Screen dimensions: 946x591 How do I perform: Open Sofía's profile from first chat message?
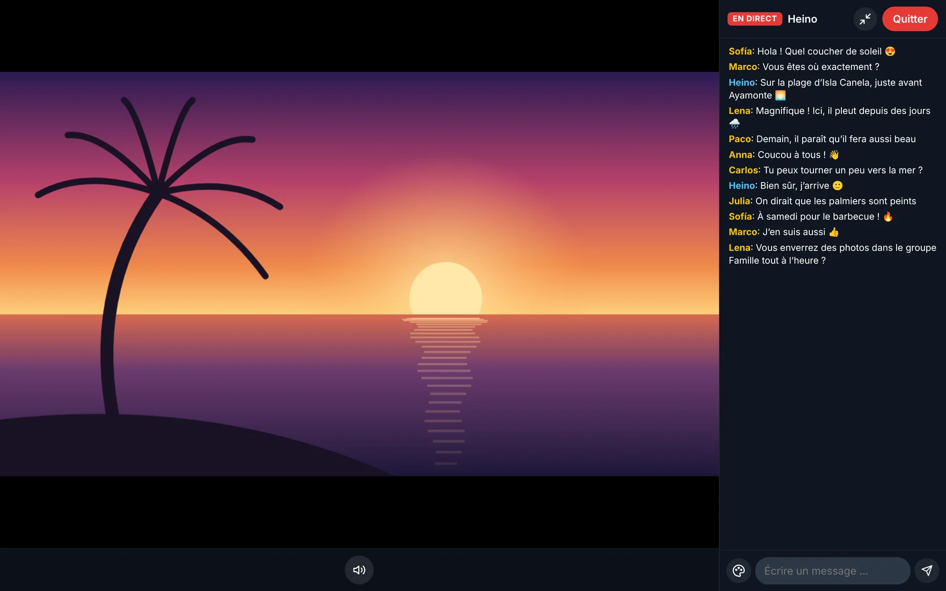coord(741,51)
